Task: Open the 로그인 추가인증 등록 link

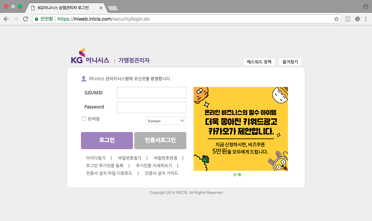Action: [x=105, y=166]
